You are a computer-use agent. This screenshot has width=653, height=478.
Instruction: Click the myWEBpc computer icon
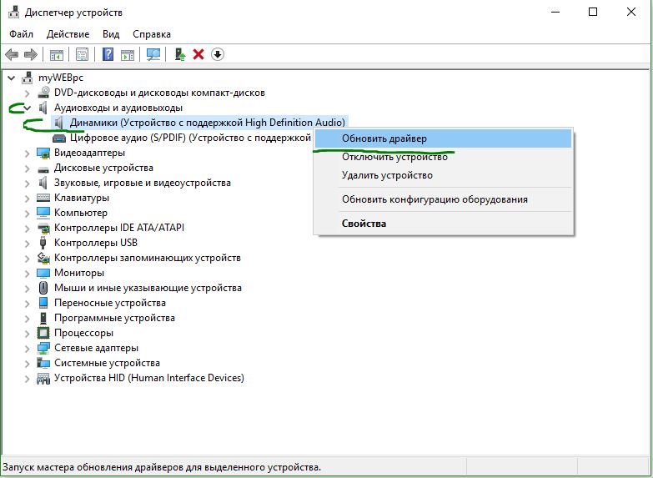point(28,78)
